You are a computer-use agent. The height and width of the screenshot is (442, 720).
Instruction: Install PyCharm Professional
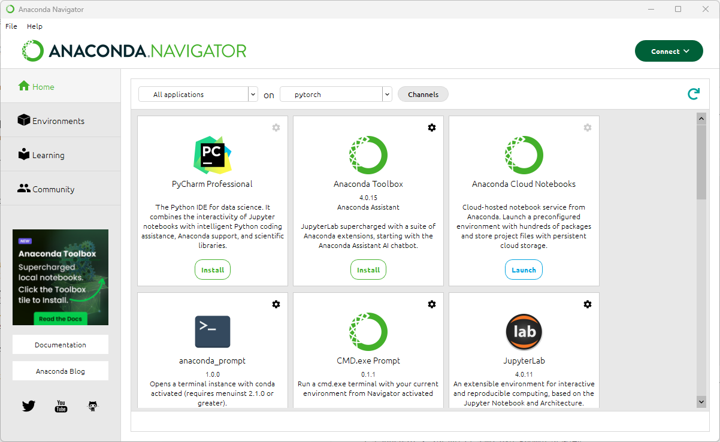(x=213, y=270)
